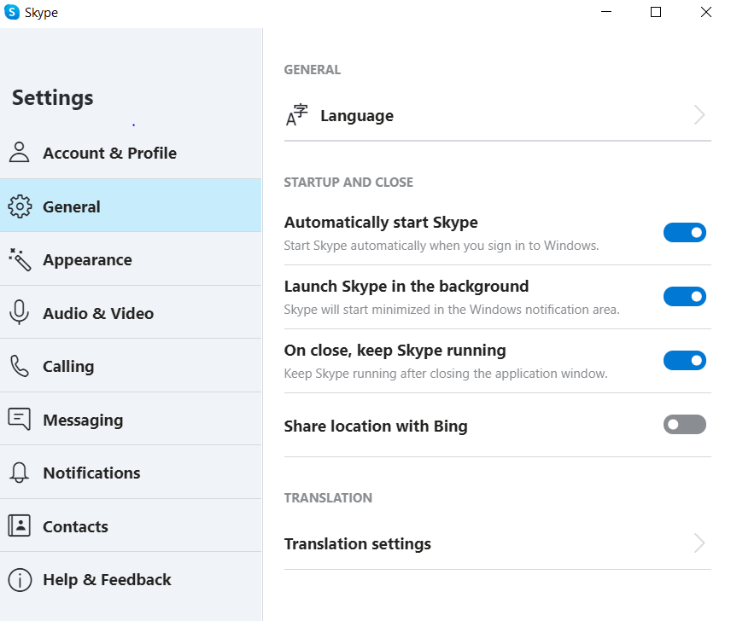The width and height of the screenshot is (731, 621).
Task: Open Contacts settings
Action: pos(131,525)
